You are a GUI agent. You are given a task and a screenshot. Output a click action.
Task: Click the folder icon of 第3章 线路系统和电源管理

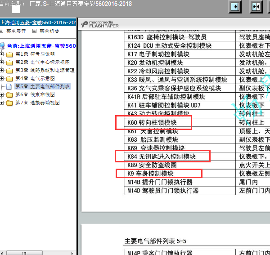9,71
